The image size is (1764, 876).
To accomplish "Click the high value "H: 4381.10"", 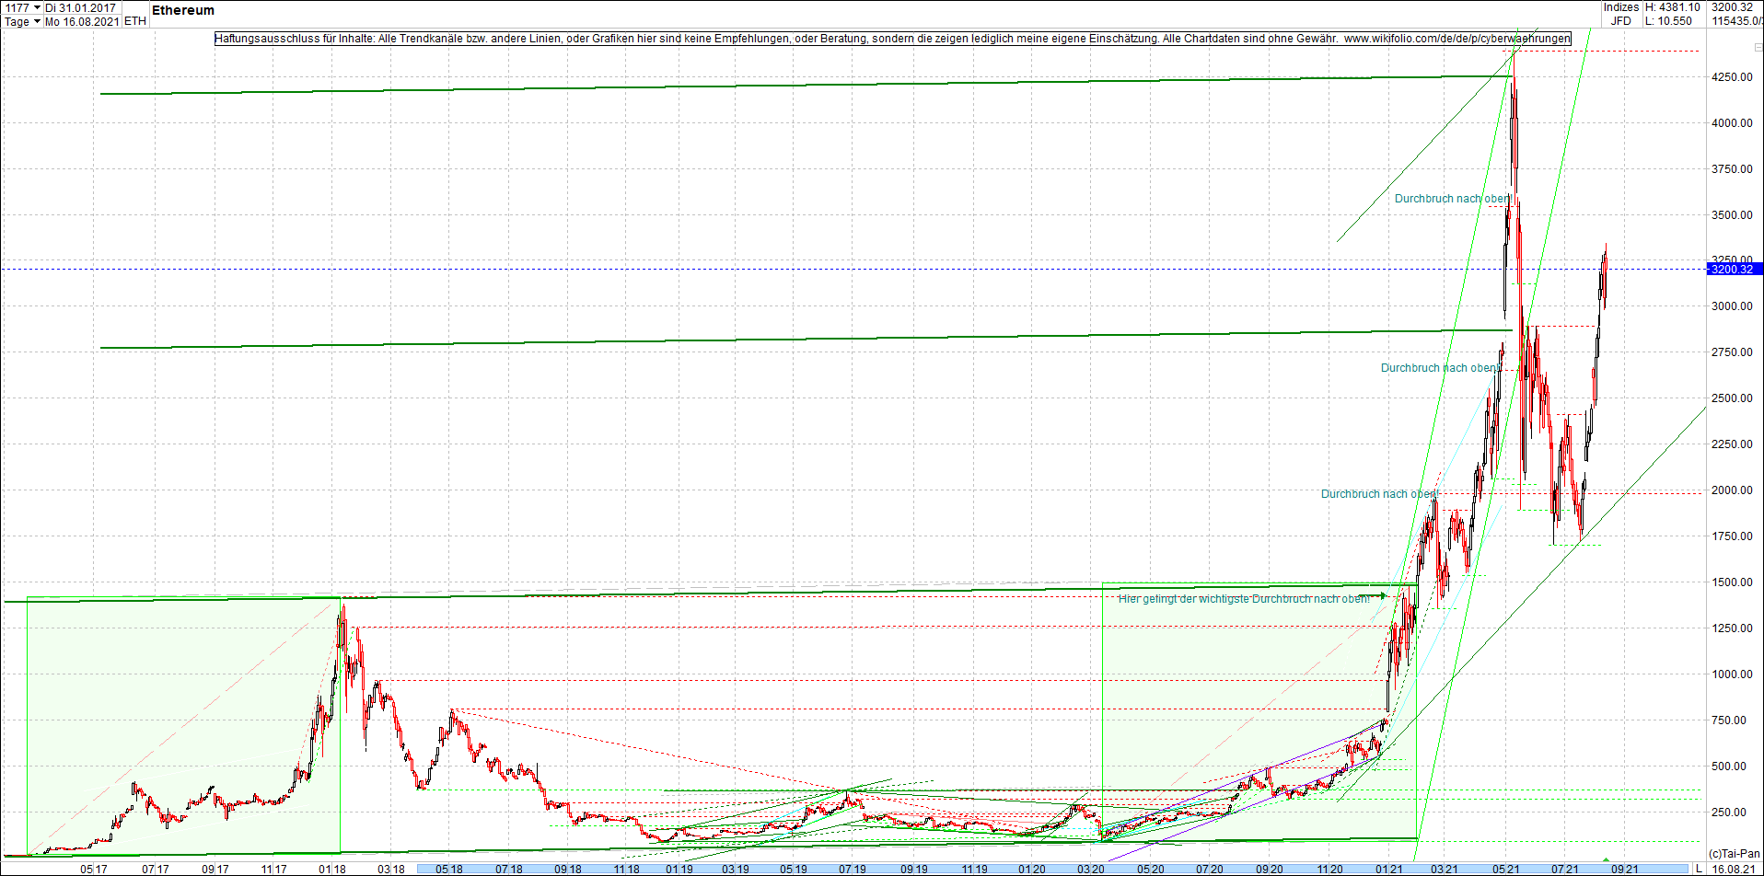I will point(1673,6).
